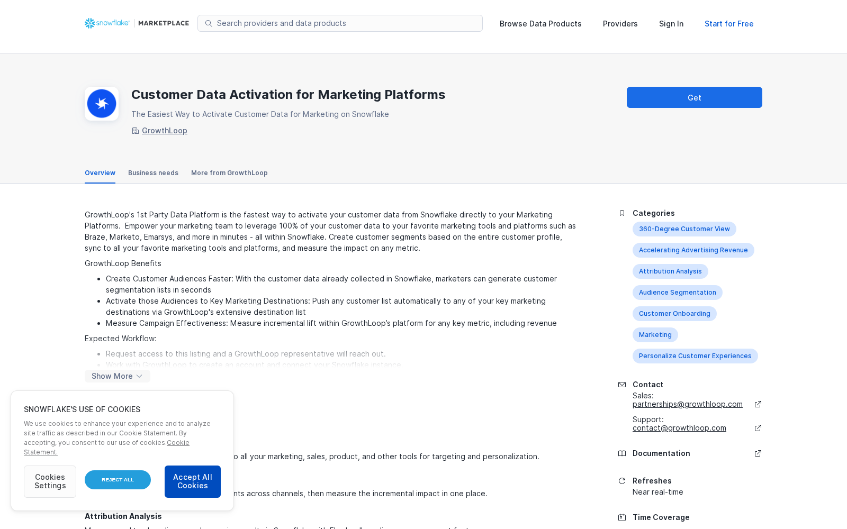Click the Categories bookmark icon
The height and width of the screenshot is (529, 847).
(x=622, y=213)
